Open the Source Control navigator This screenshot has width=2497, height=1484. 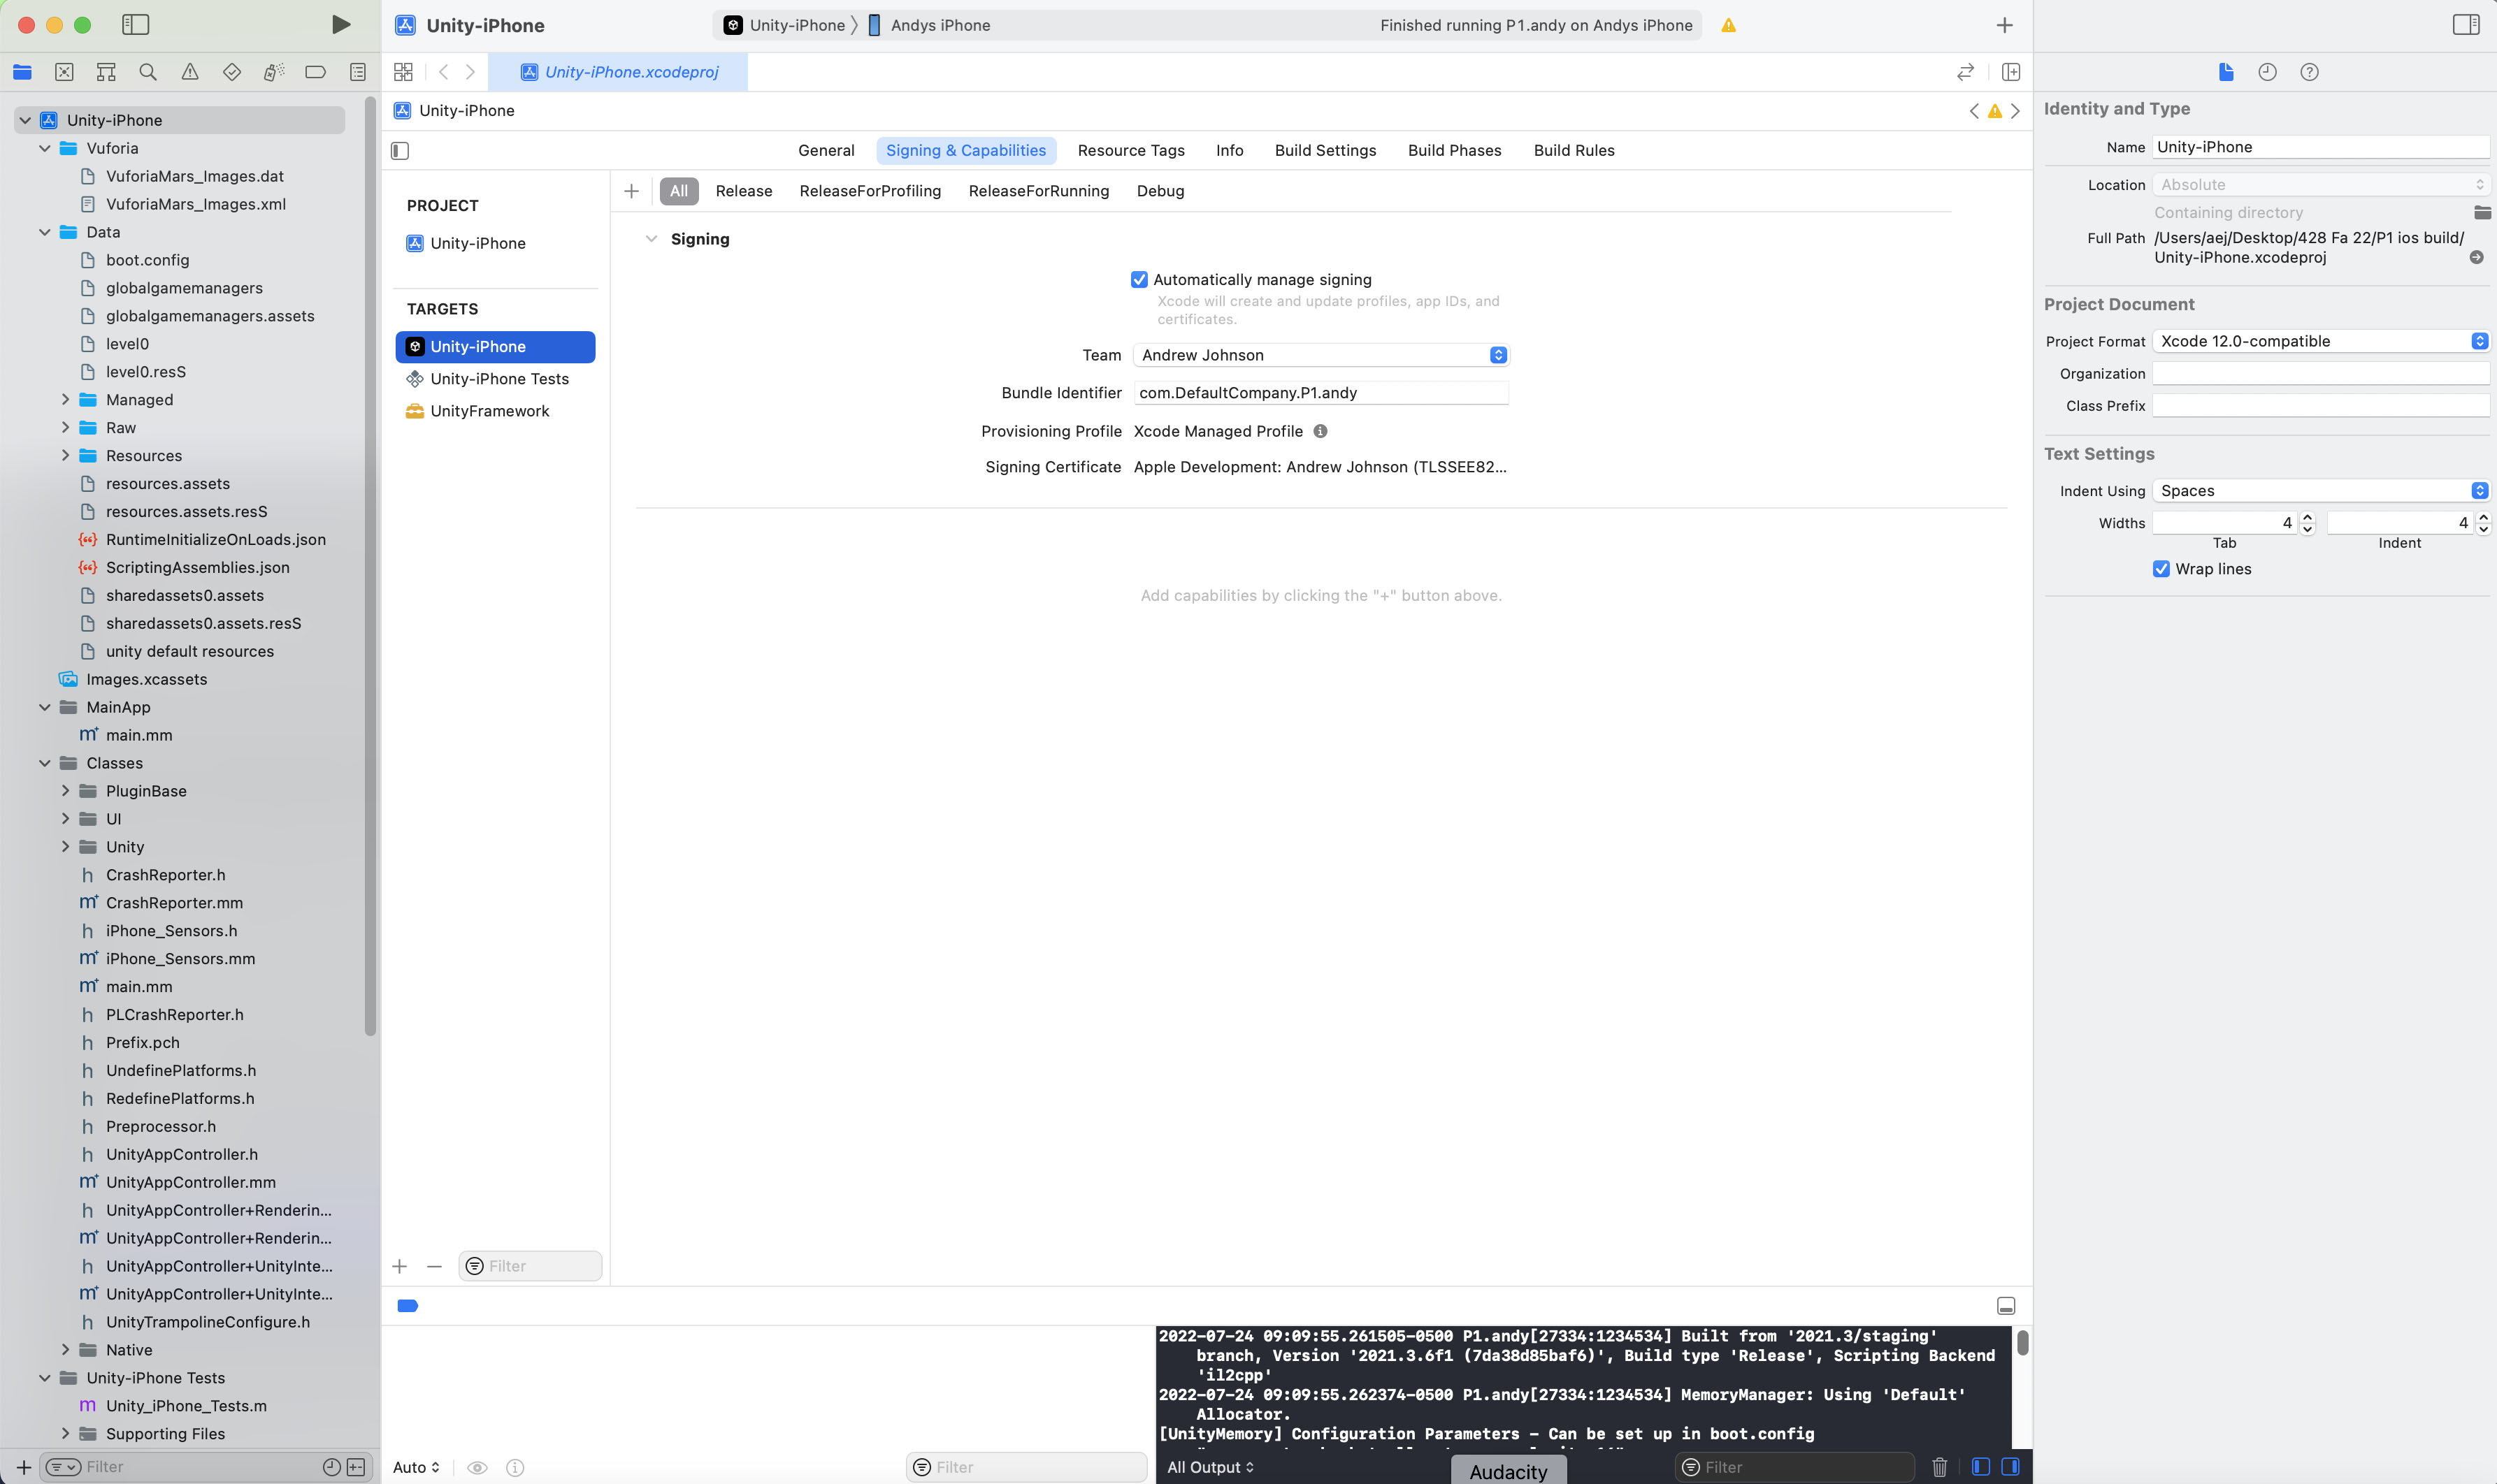point(64,72)
